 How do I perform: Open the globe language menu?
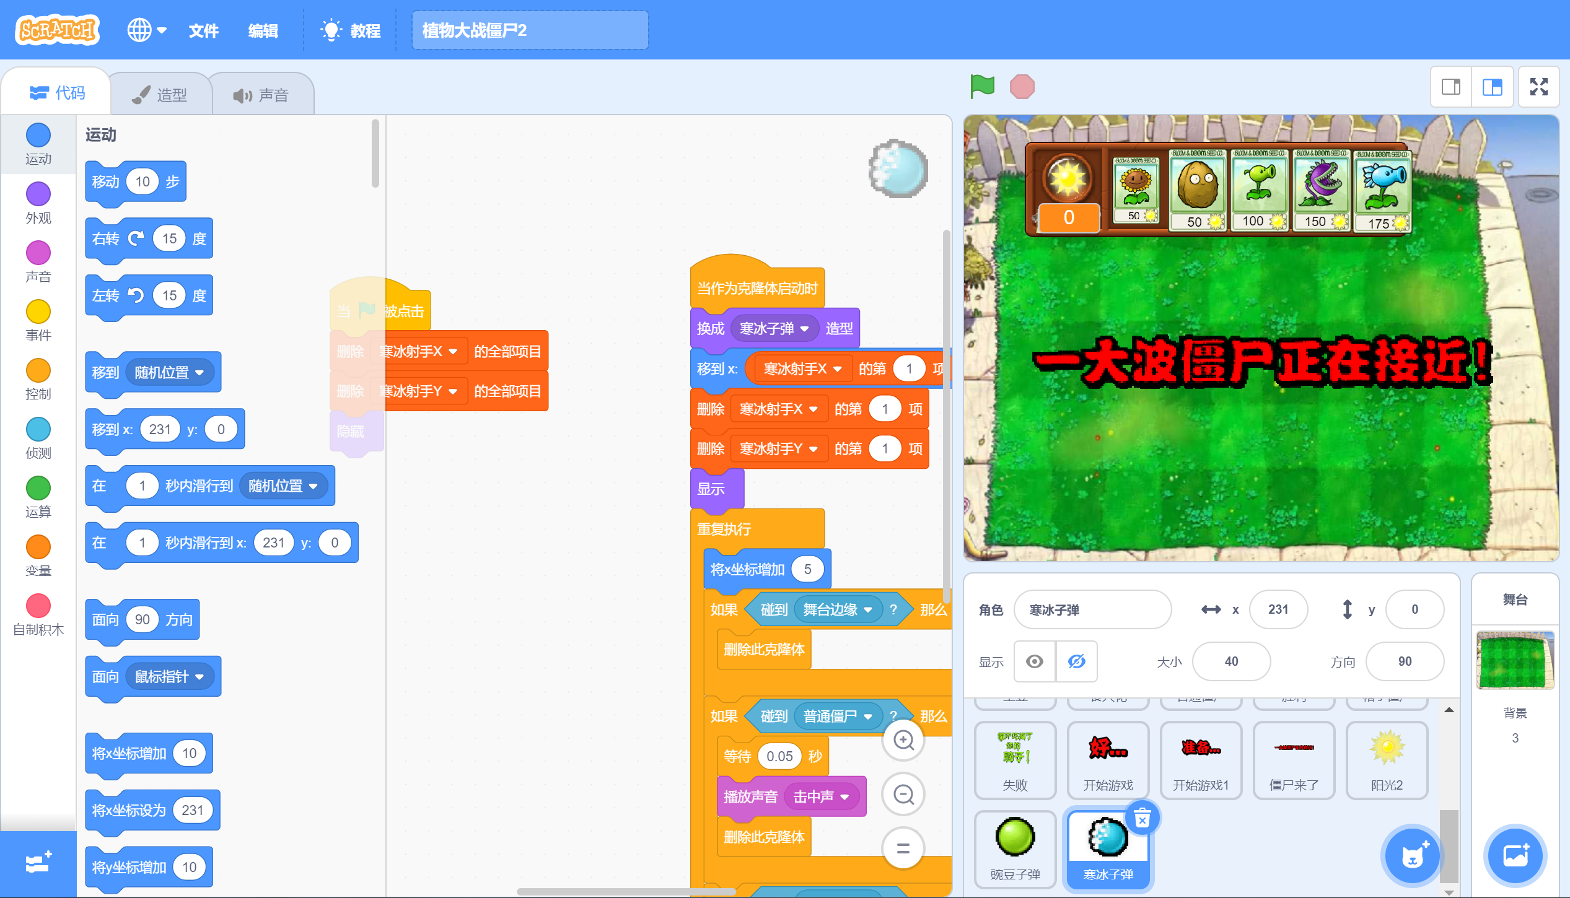click(x=147, y=30)
